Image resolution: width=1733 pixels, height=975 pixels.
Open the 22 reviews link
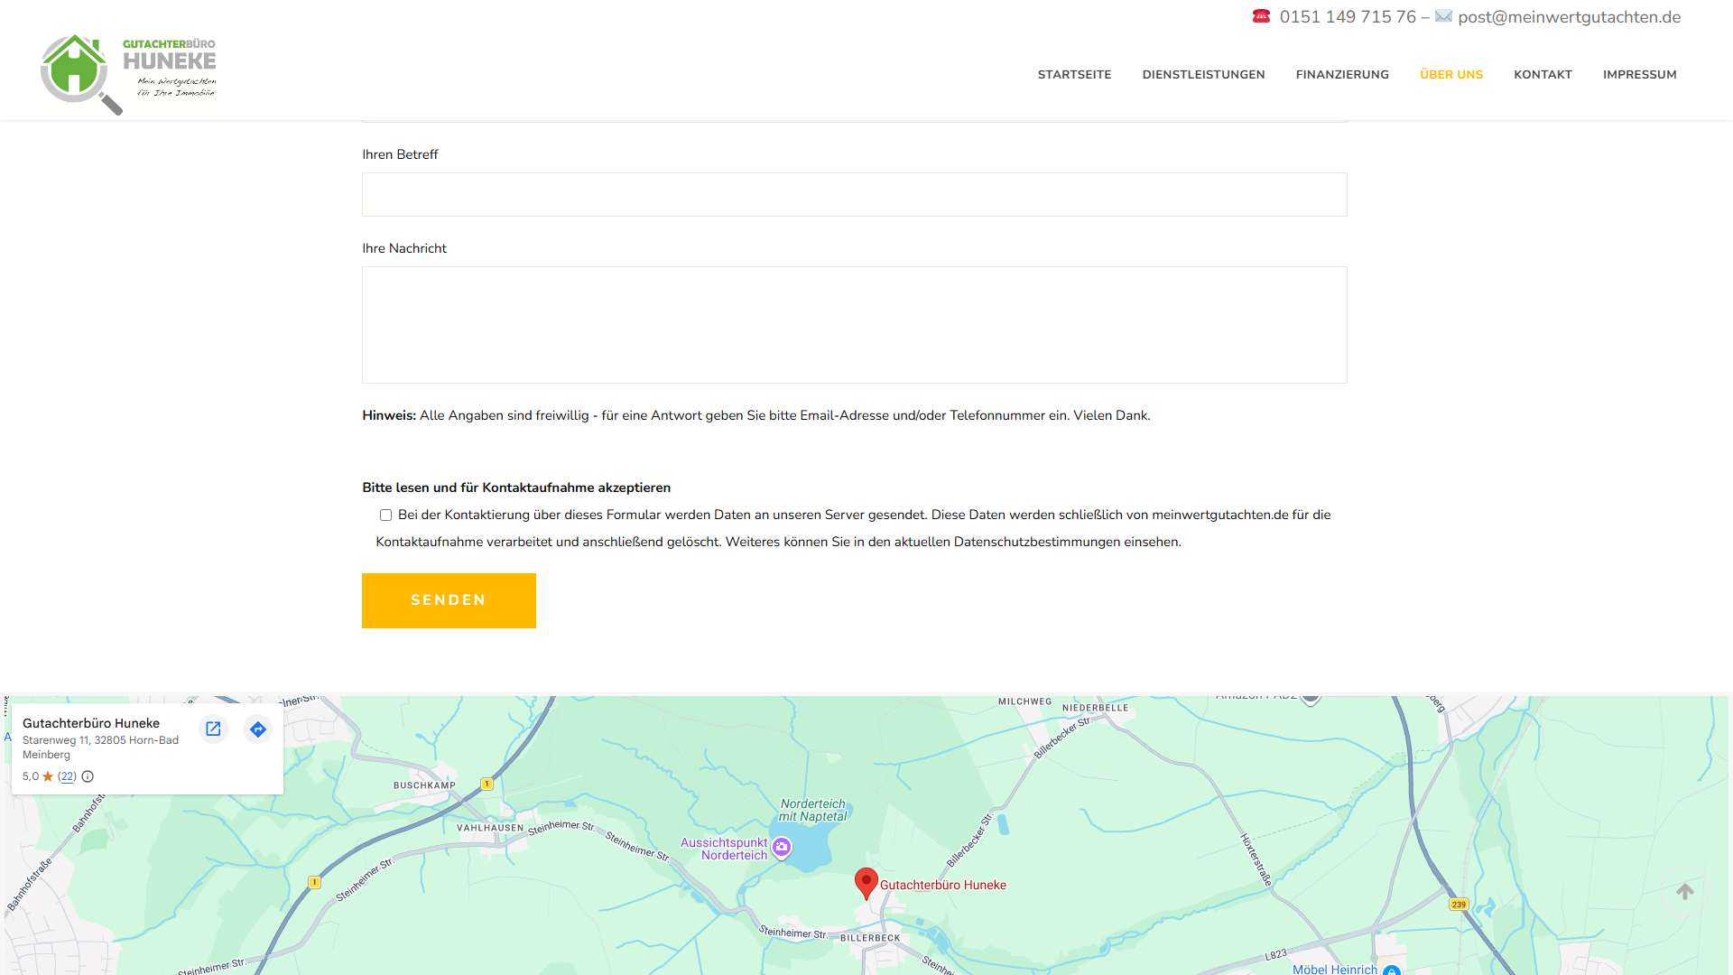[x=67, y=776]
